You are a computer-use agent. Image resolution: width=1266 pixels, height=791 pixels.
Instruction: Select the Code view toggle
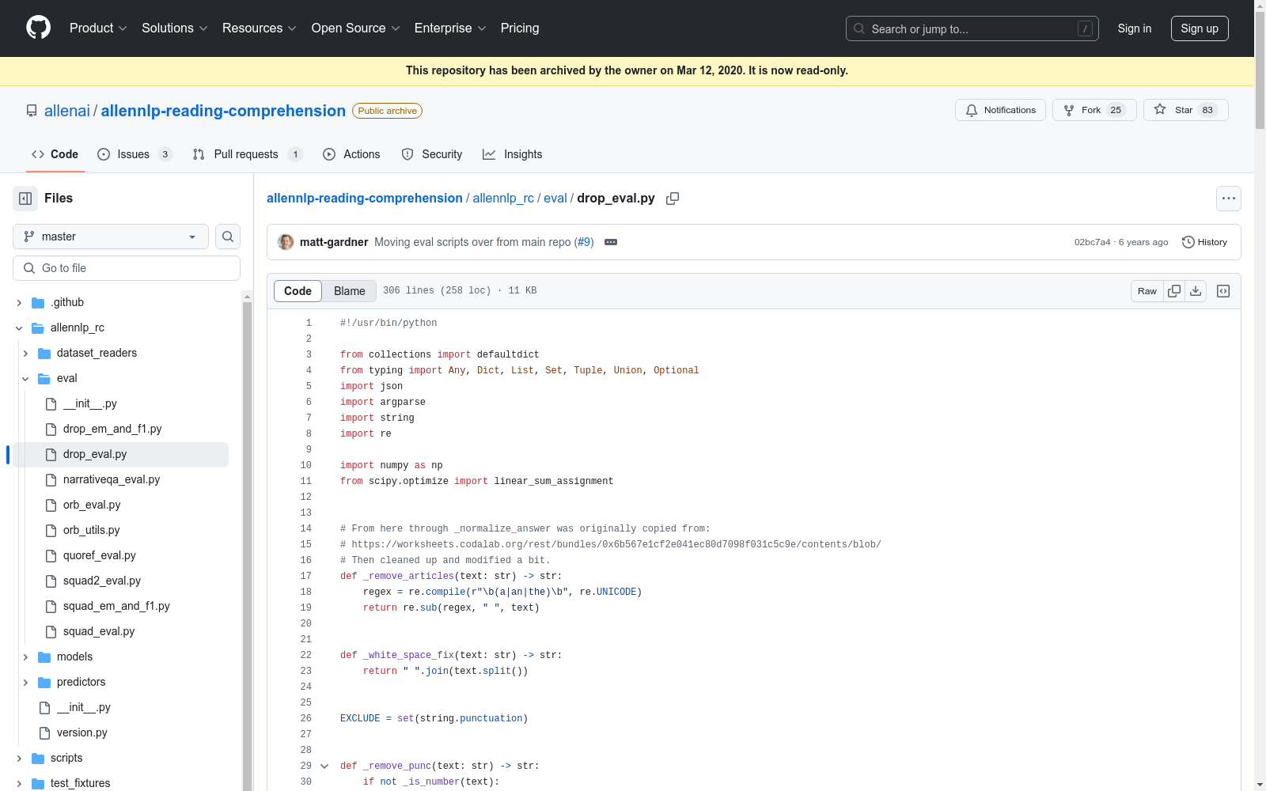tap(298, 291)
